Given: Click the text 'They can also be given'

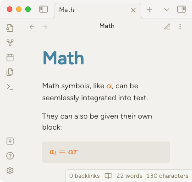Looking at the screenshot, I should point(80,116).
